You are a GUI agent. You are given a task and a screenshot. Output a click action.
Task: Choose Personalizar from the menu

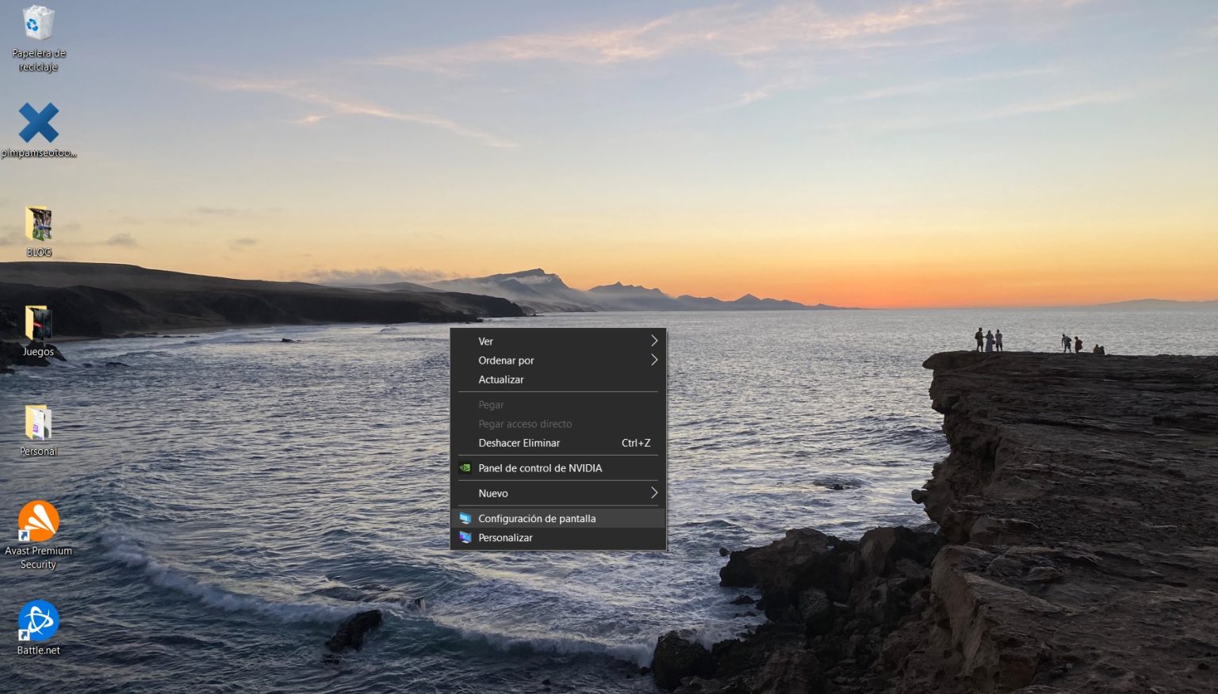pyautogui.click(x=505, y=537)
